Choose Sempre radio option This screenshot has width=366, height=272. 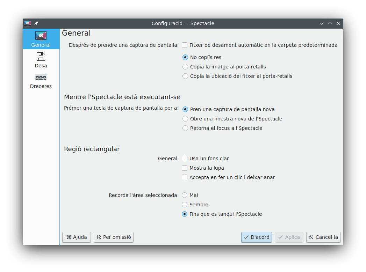pos(185,205)
